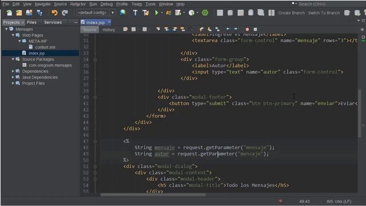
Task: Switch to the History view
Action: coord(109,30)
